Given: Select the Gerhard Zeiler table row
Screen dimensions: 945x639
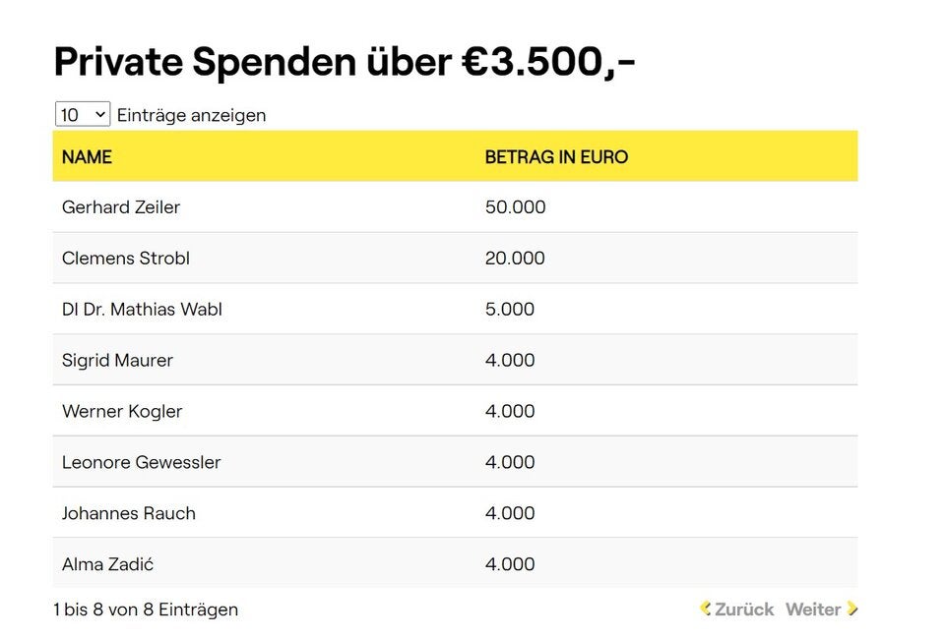Looking at the screenshot, I should click(x=121, y=207).
